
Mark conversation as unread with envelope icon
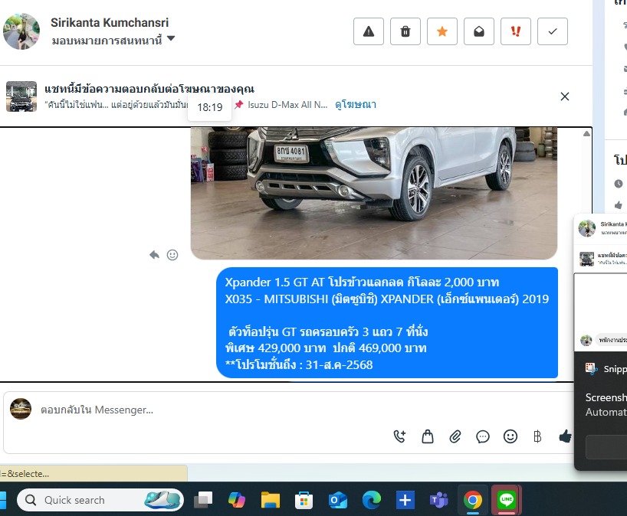[x=478, y=31]
